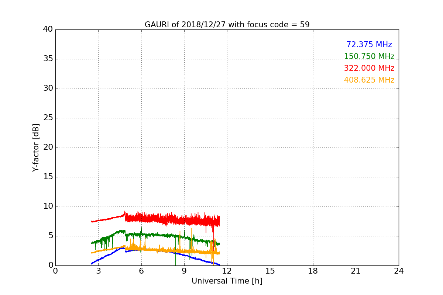Click the y-axis tick label 15

tap(48, 177)
